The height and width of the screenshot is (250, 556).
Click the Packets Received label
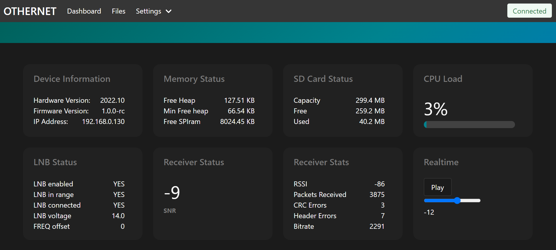(x=320, y=195)
